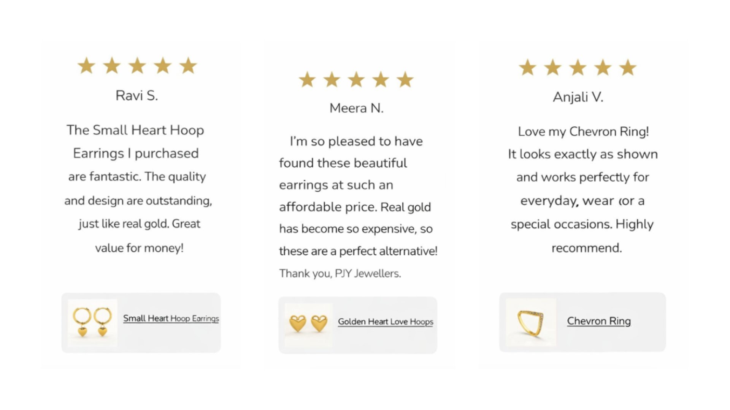Click the Chevron Ring product thumbnail
Screen dimensions: 730x410
531,322
